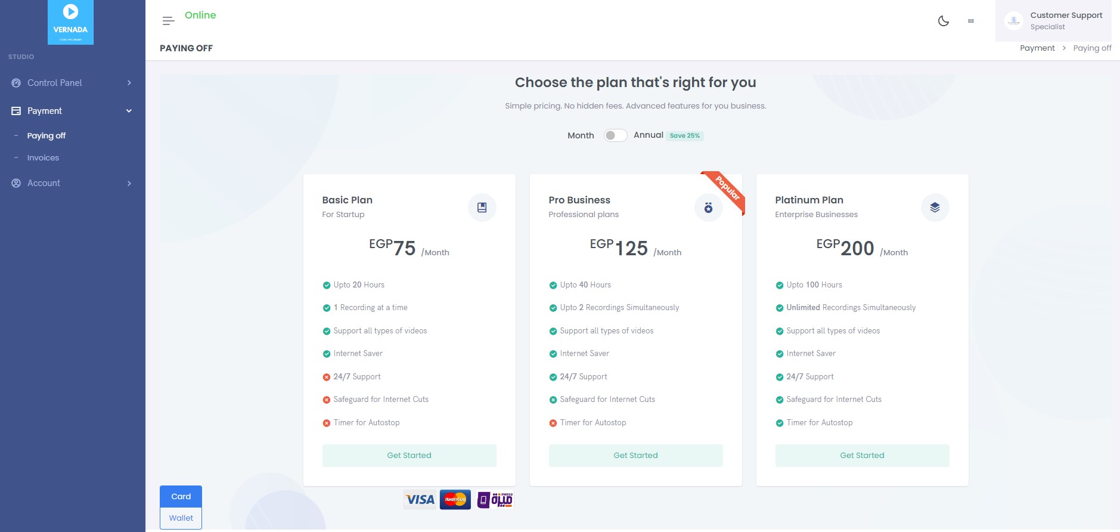The width and height of the screenshot is (1120, 532).
Task: Click the Meeza payment logo
Action: pyautogui.click(x=495, y=500)
